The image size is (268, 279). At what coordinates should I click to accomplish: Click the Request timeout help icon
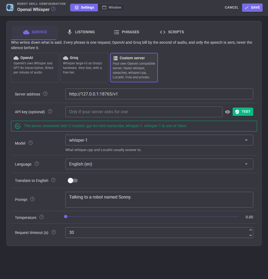(54, 232)
